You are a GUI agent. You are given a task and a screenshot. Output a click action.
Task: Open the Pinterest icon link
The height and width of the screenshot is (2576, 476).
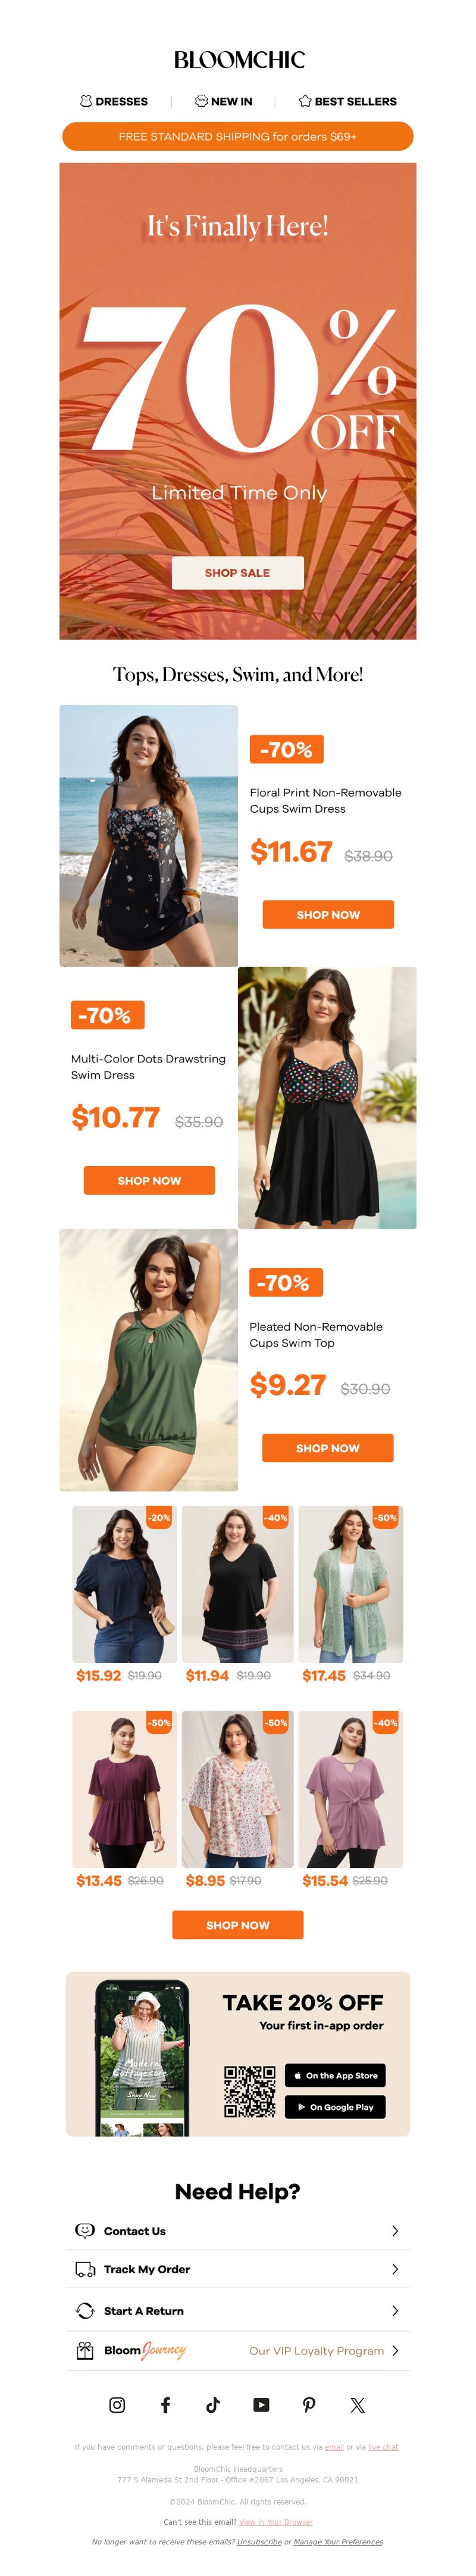309,2405
